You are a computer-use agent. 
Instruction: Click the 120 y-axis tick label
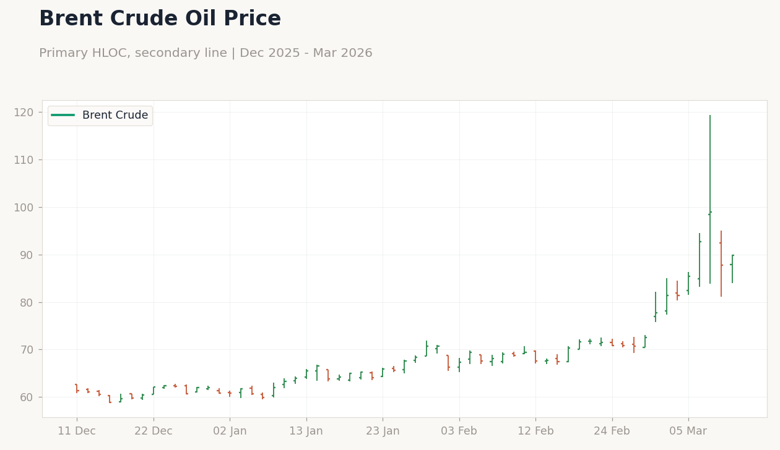point(24,112)
